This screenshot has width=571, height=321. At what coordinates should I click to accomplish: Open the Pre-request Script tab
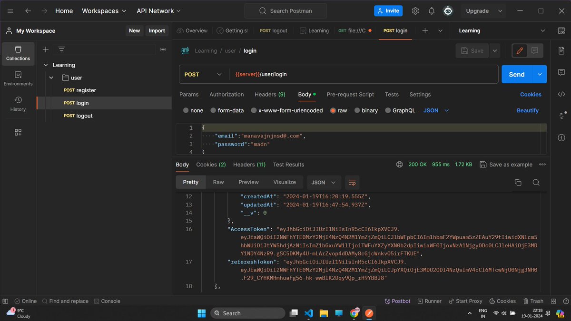(350, 94)
